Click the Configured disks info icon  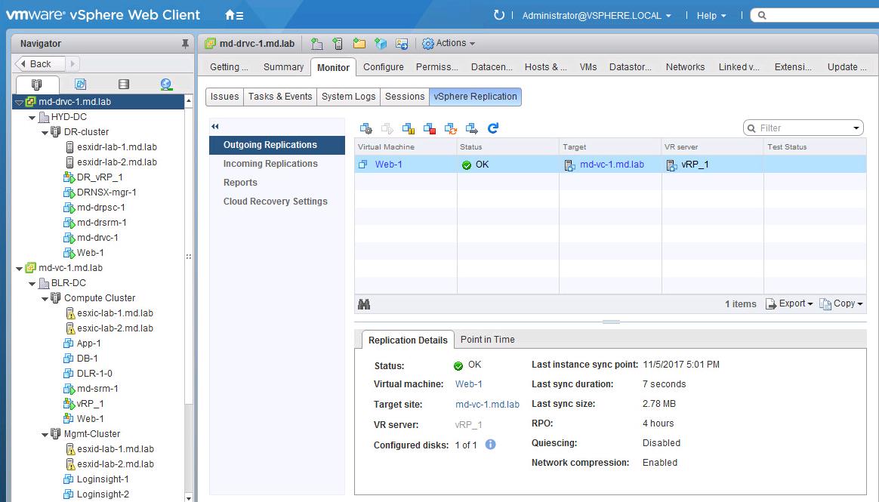pos(491,445)
